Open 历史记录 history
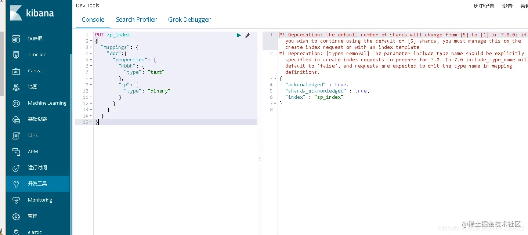 [484, 6]
